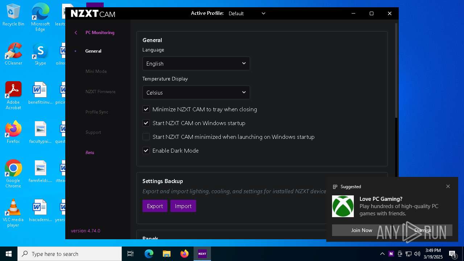Click version 4.74.0 text

pyautogui.click(x=86, y=231)
